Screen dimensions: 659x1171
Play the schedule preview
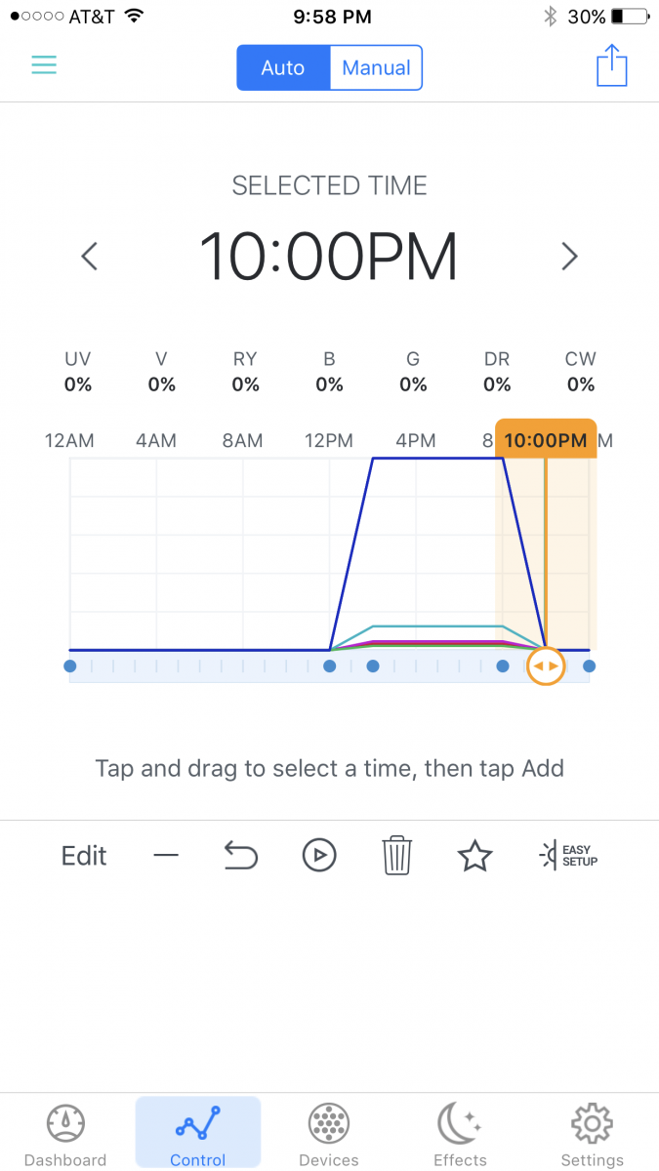[x=318, y=856]
